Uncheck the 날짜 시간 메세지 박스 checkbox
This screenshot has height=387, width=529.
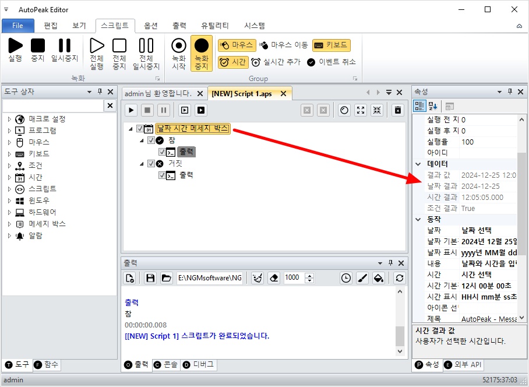[x=140, y=129]
